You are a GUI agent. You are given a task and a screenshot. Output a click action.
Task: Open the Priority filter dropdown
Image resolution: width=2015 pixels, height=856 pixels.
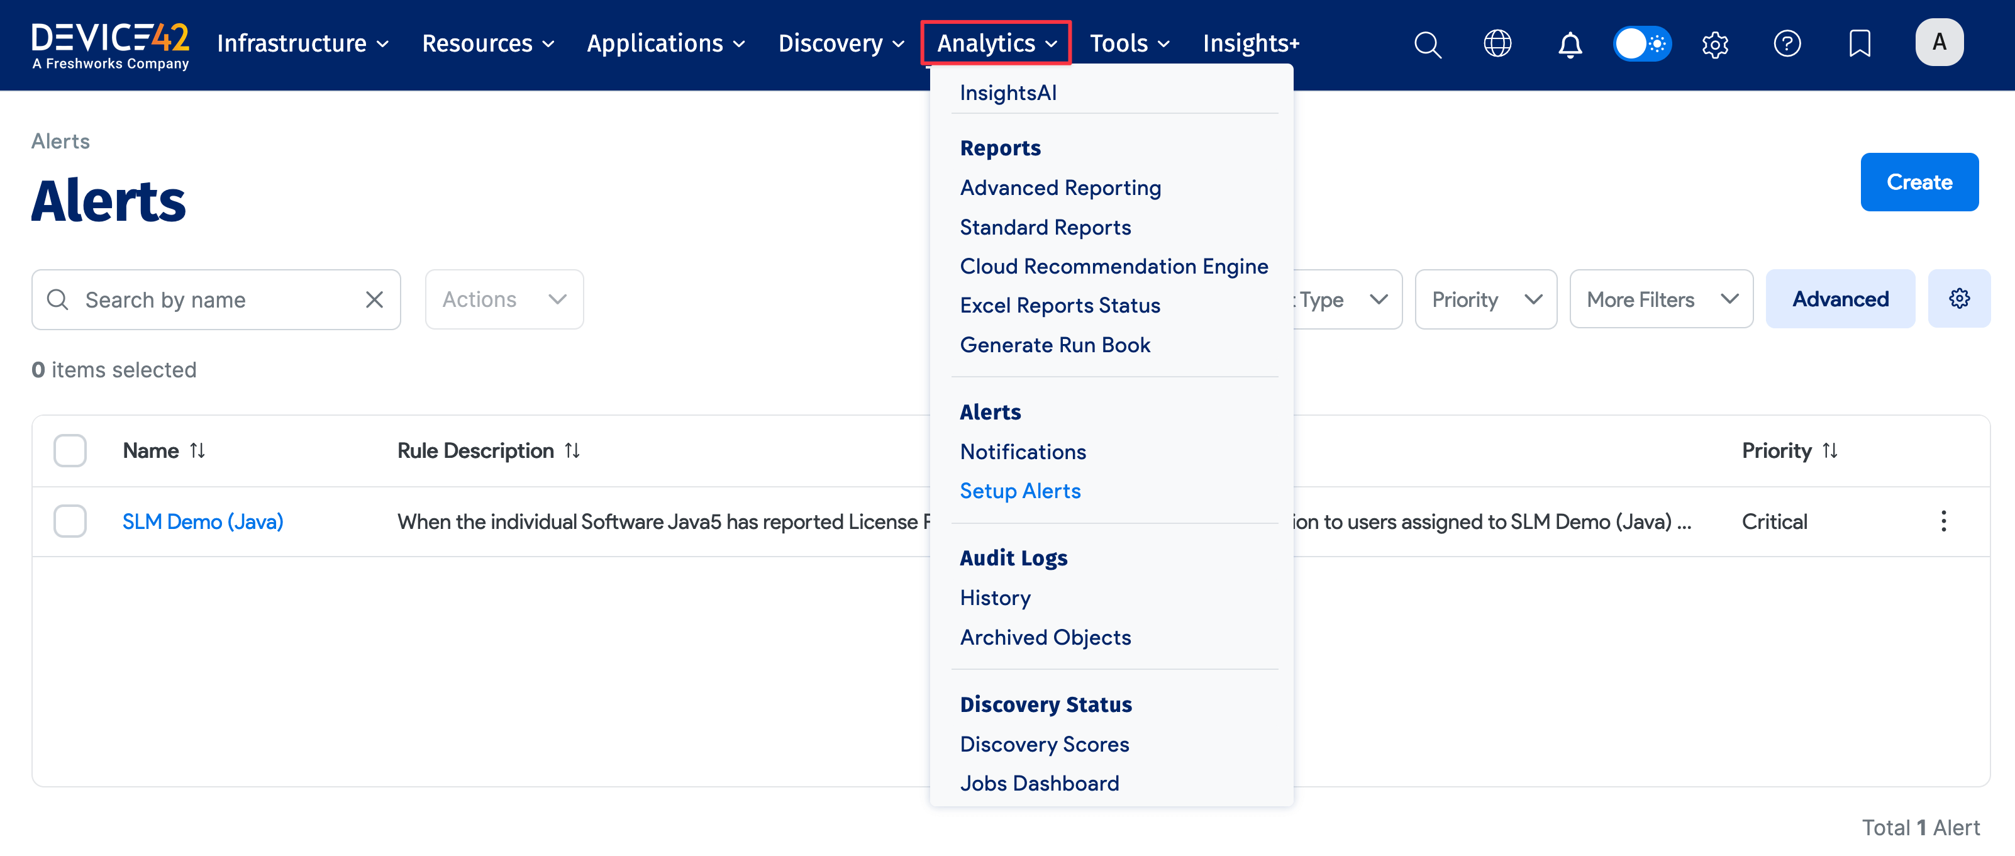pyautogui.click(x=1486, y=299)
